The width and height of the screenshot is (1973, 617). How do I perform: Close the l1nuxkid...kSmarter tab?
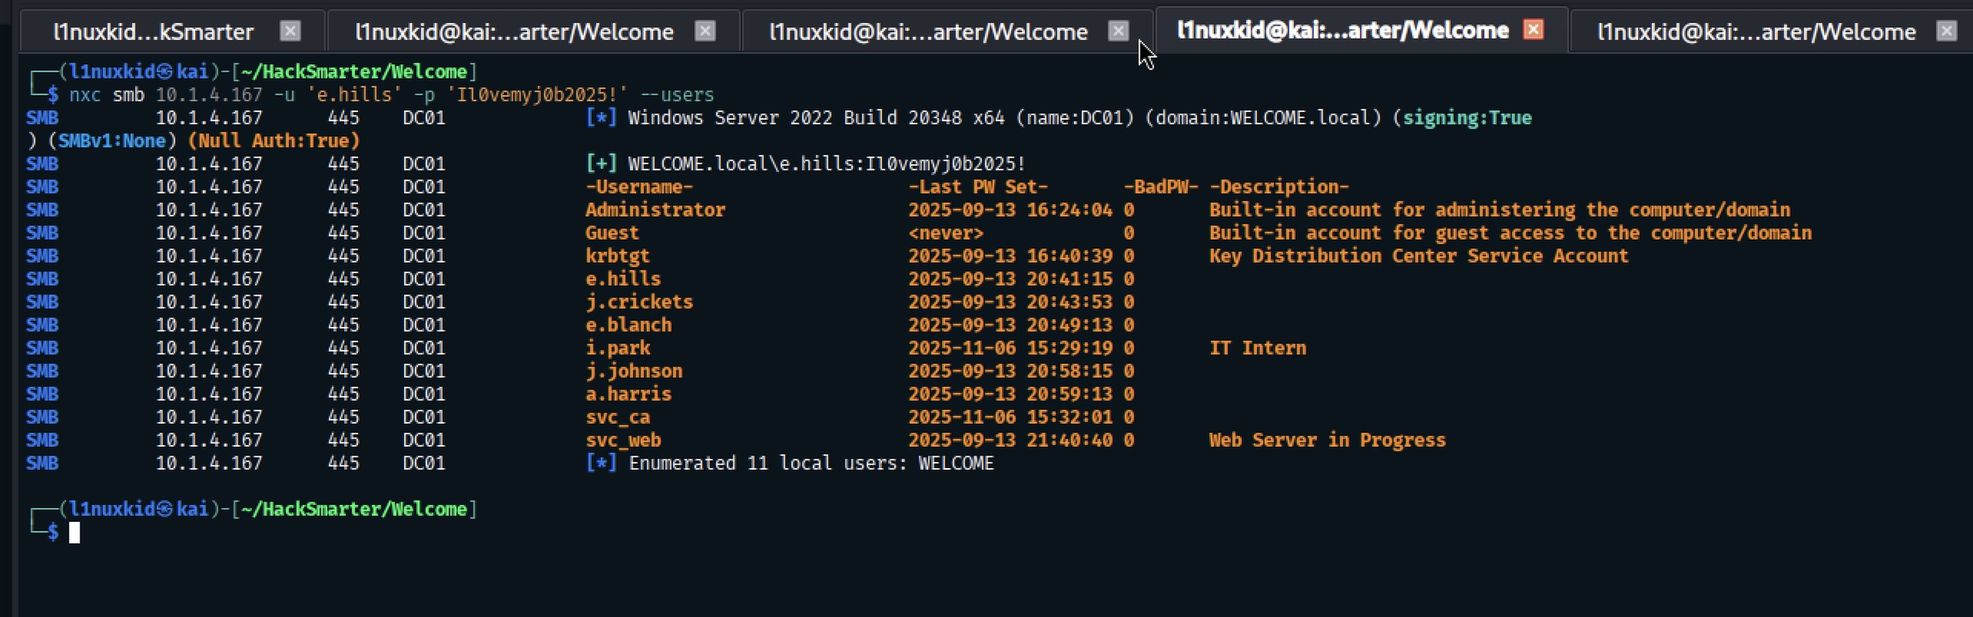(290, 32)
